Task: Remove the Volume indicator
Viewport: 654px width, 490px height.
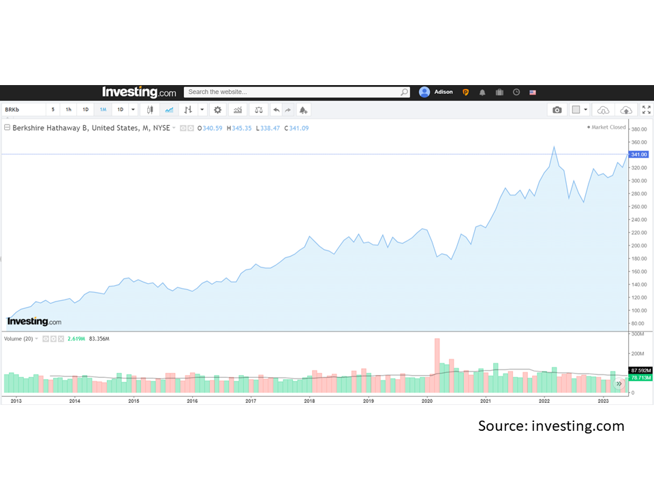Action: 61,339
